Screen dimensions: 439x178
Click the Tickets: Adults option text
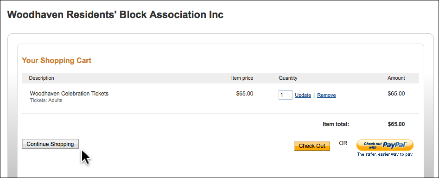pos(46,100)
